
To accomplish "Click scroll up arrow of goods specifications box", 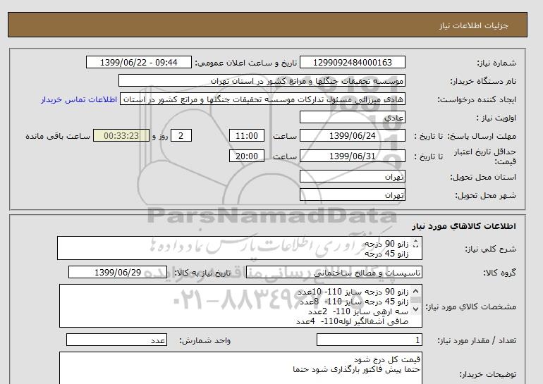I will coord(416,291).
